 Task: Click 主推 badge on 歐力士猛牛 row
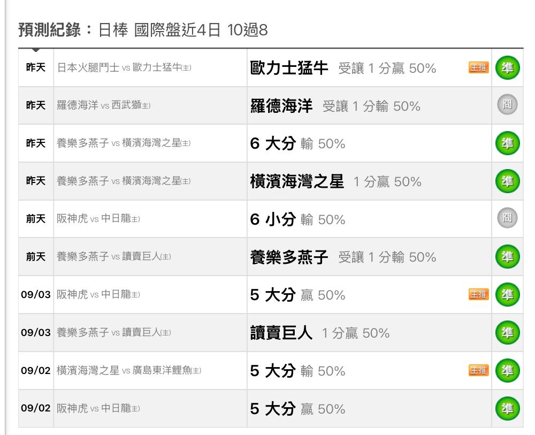click(x=479, y=67)
